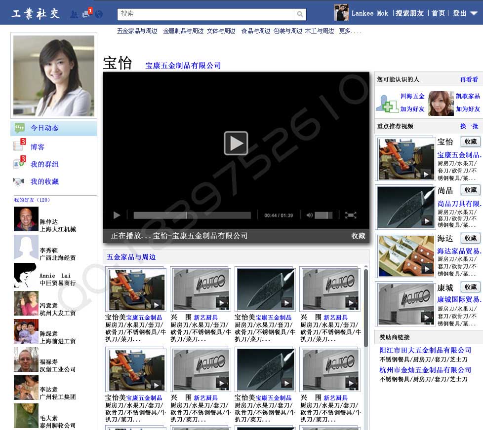Open 博客 in sidebar
This screenshot has width=483, height=430.
(x=38, y=147)
